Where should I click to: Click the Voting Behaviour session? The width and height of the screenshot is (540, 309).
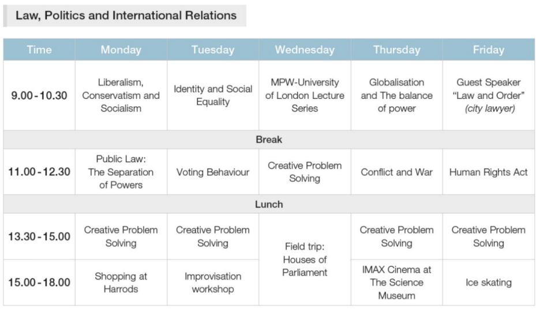point(213,172)
